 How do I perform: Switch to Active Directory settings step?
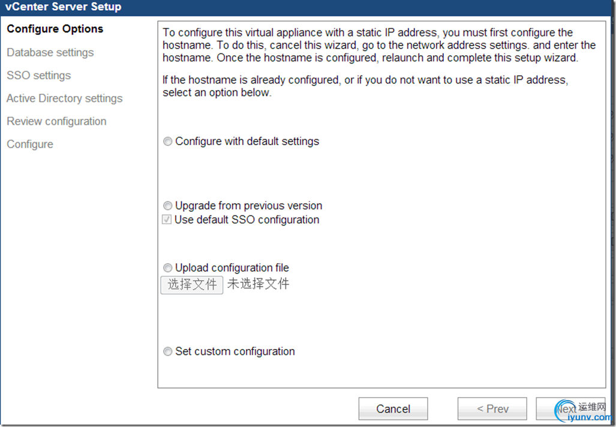pyautogui.click(x=64, y=98)
